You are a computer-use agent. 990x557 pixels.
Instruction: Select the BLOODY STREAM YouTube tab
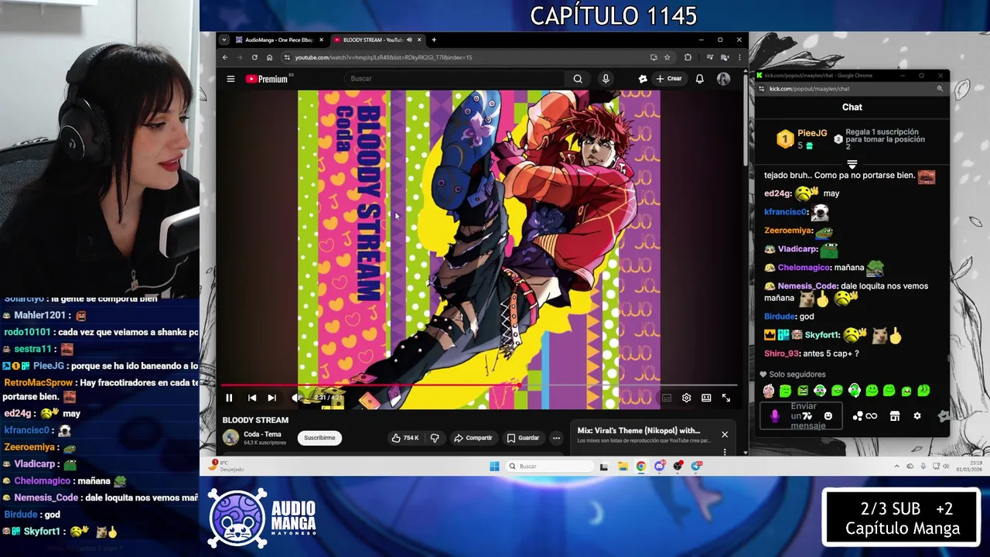[371, 39]
